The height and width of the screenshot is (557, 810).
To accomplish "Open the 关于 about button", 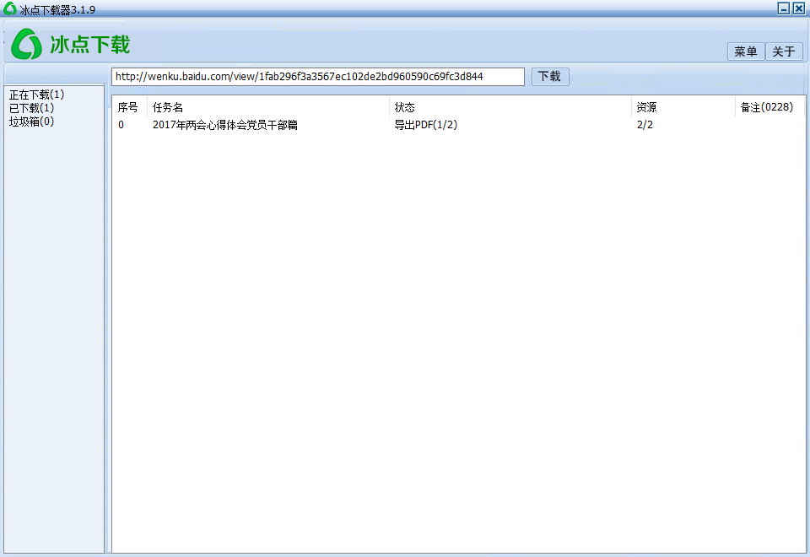I will point(784,51).
